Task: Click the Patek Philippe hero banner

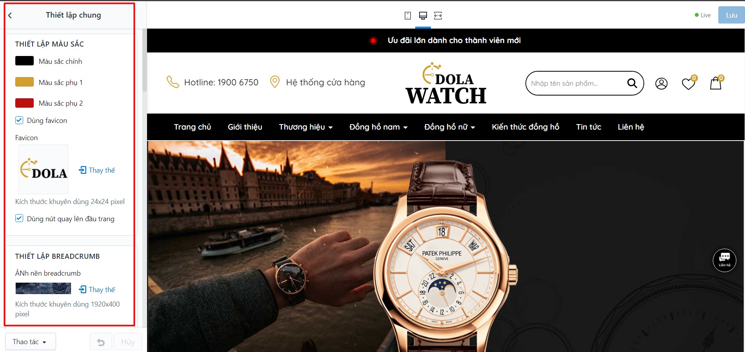Action: [x=446, y=246]
